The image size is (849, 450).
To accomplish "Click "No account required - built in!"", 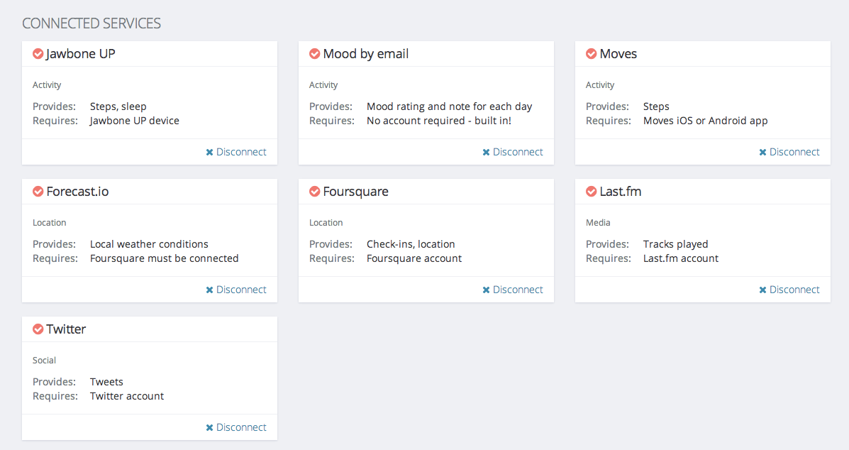I will 439,121.
